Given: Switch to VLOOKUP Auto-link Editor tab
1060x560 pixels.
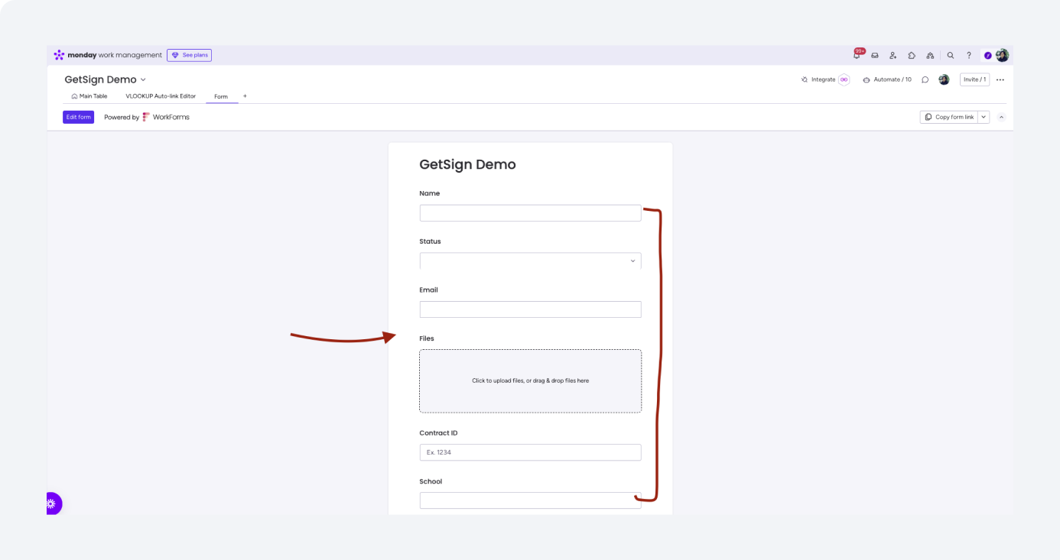Looking at the screenshot, I should [161, 96].
